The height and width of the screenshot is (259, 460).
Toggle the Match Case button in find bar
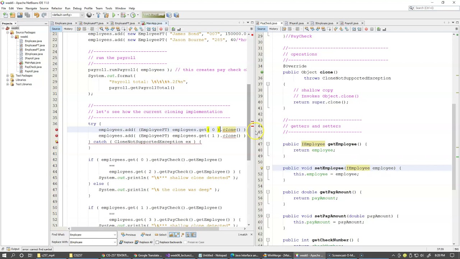(171, 235)
